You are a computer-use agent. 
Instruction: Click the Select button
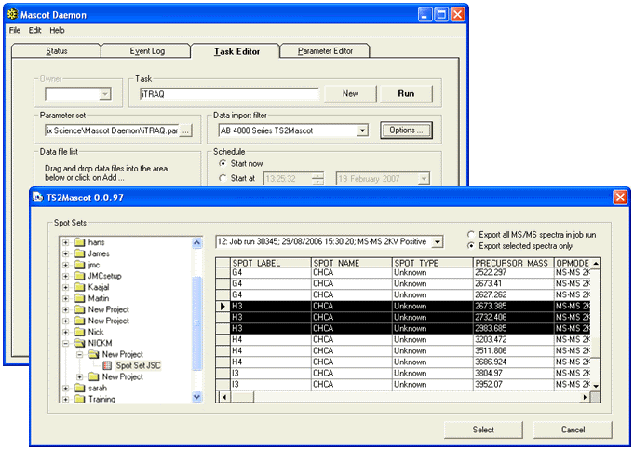[x=483, y=430]
